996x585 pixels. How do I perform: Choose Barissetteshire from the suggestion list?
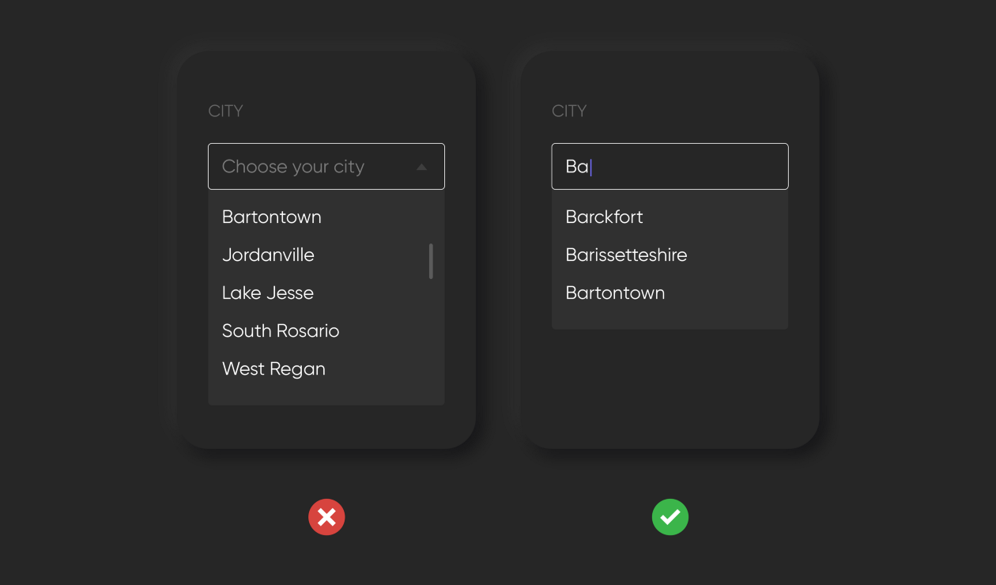(x=626, y=255)
